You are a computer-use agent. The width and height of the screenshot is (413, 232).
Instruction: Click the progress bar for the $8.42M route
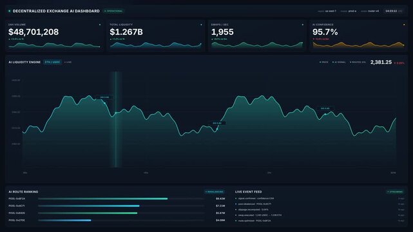pyautogui.click(x=121, y=199)
